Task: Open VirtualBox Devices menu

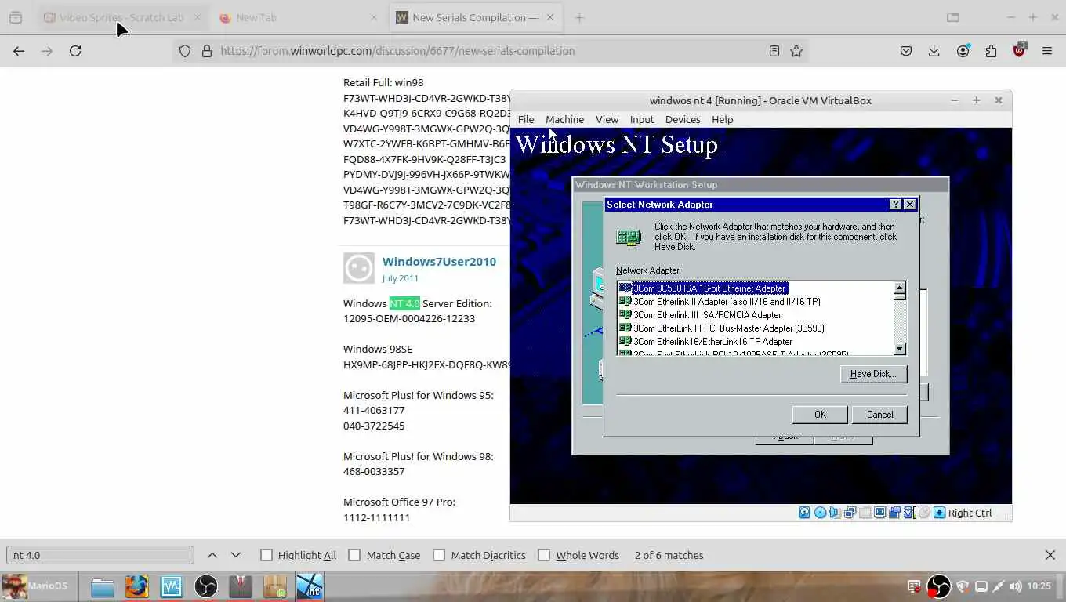Action: pyautogui.click(x=683, y=119)
